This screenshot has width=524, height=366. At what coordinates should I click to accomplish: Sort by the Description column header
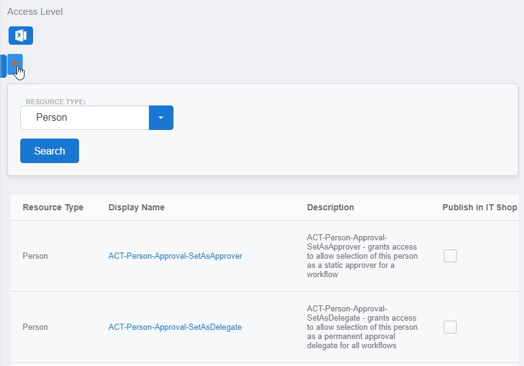[330, 207]
